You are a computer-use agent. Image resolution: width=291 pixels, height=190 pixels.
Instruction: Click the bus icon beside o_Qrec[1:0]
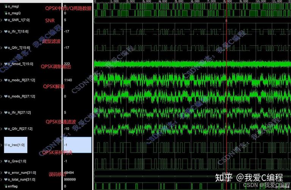[x=6, y=161]
